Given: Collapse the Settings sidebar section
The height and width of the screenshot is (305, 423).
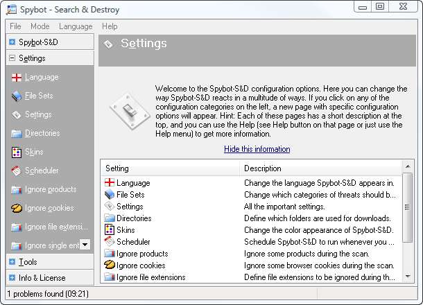Looking at the screenshot, I should click(12, 59).
